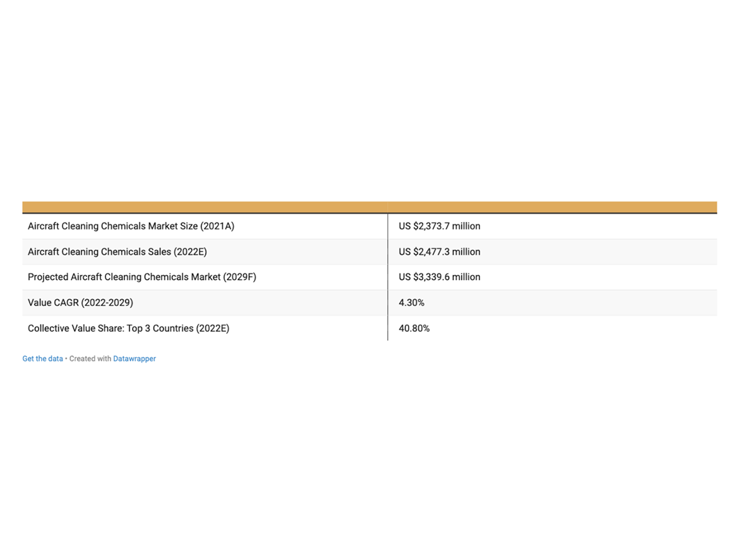Image resolution: width=739 pixels, height=555 pixels.
Task: Click the 4.30% CAGR value
Action: 411,303
